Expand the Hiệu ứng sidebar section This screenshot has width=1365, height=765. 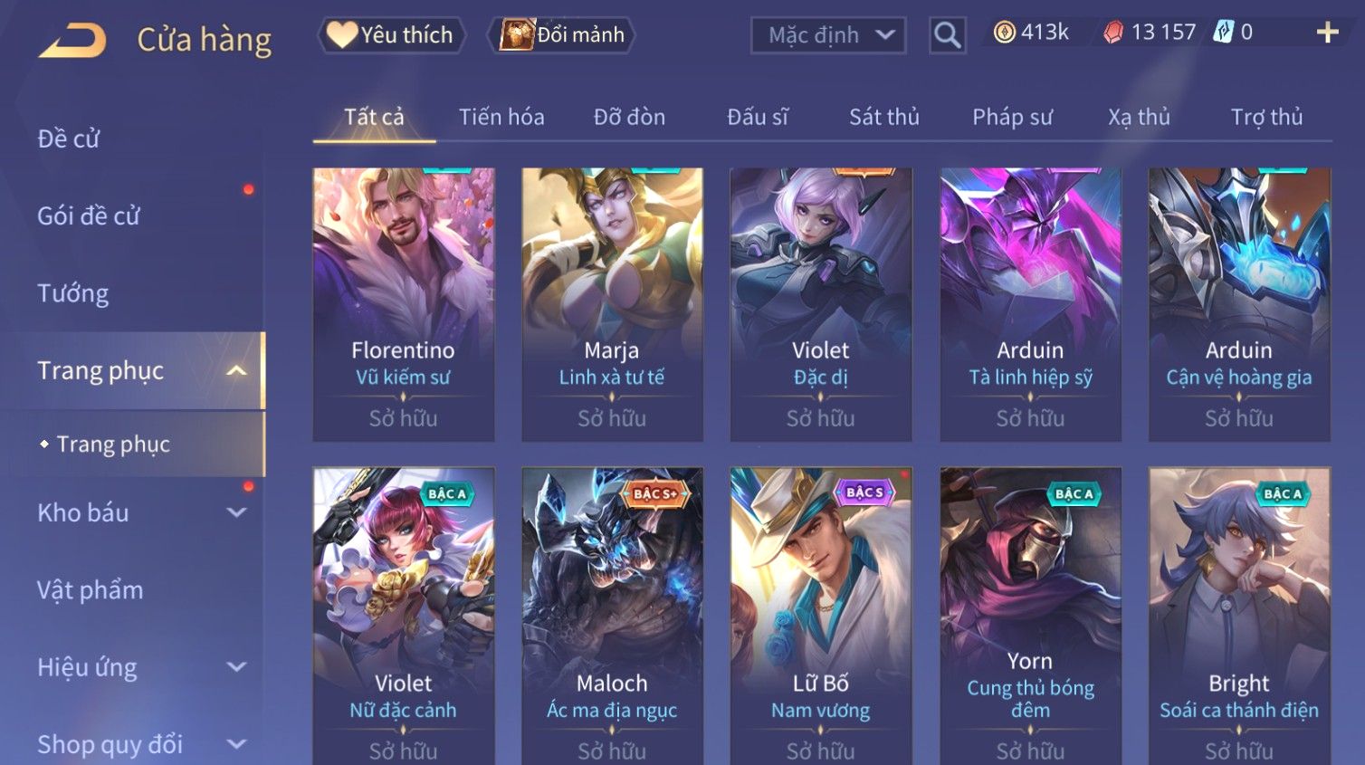pyautogui.click(x=236, y=667)
